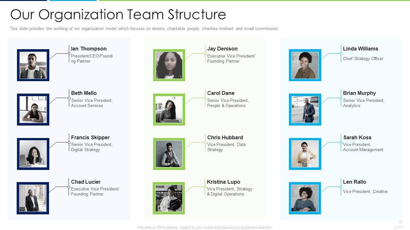Click Brian Murphy's portrait photo
Image resolution: width=410 pixels, height=230 pixels.
(x=305, y=110)
